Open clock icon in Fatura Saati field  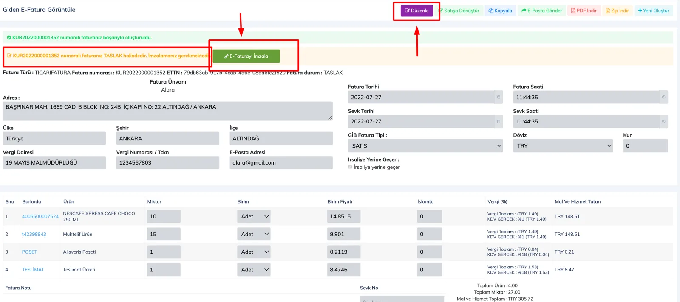pos(663,97)
